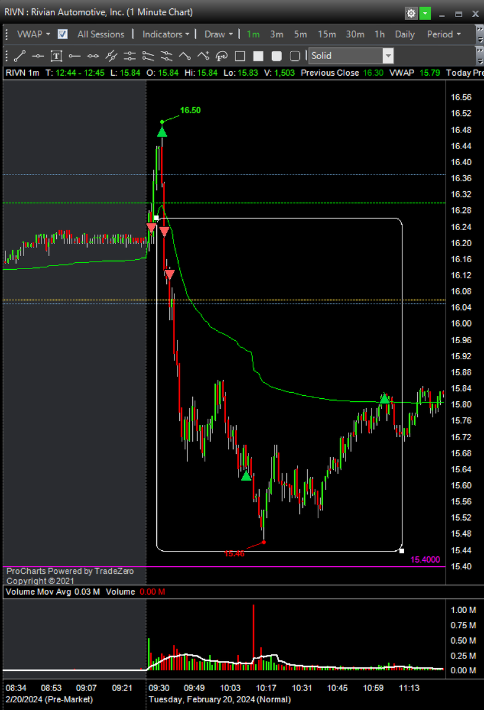Click the 1.00 M volume axis label
484x710 pixels.
(463, 609)
